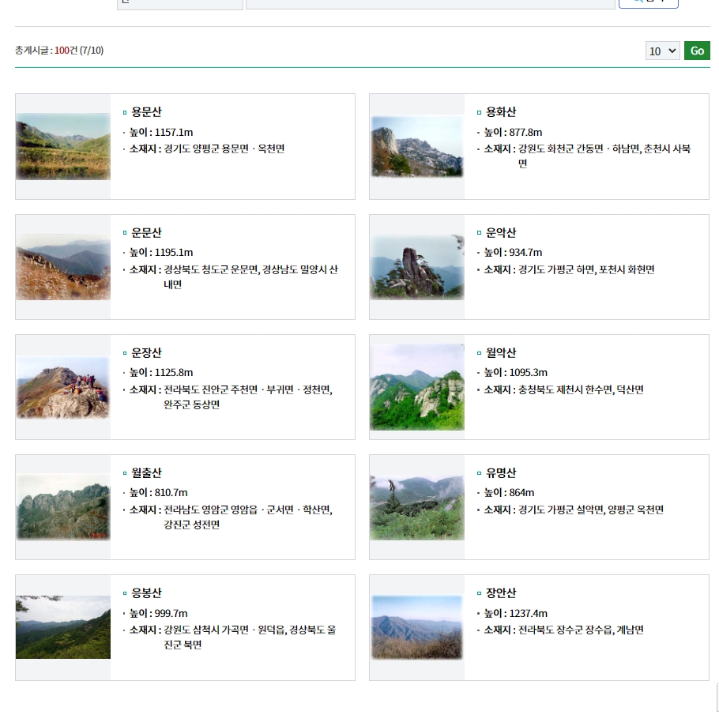Image resolution: width=719 pixels, height=726 pixels.
Task: Open the 응봉산 photo thumbnail
Action: 63,627
